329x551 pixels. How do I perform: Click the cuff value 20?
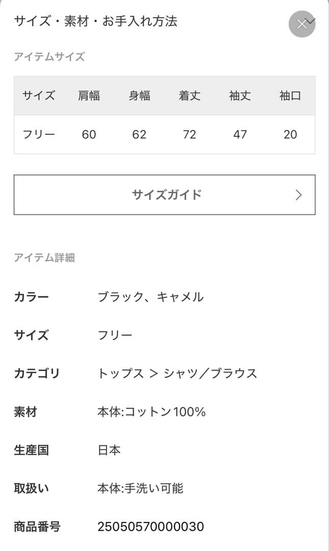pyautogui.click(x=290, y=134)
